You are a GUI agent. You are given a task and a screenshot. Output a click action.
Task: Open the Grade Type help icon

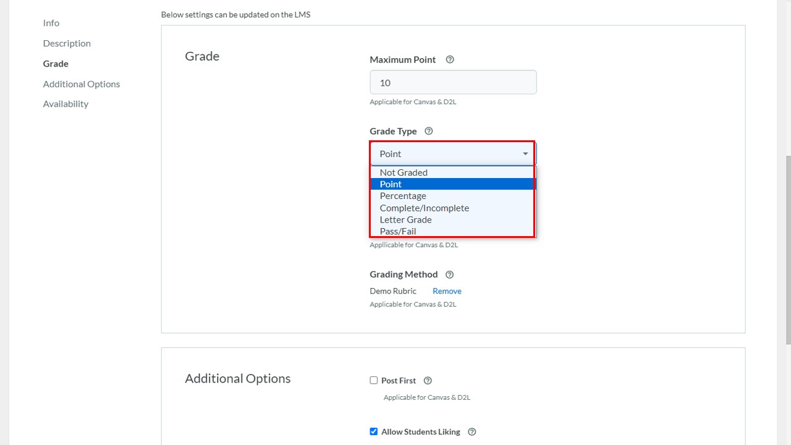point(429,131)
